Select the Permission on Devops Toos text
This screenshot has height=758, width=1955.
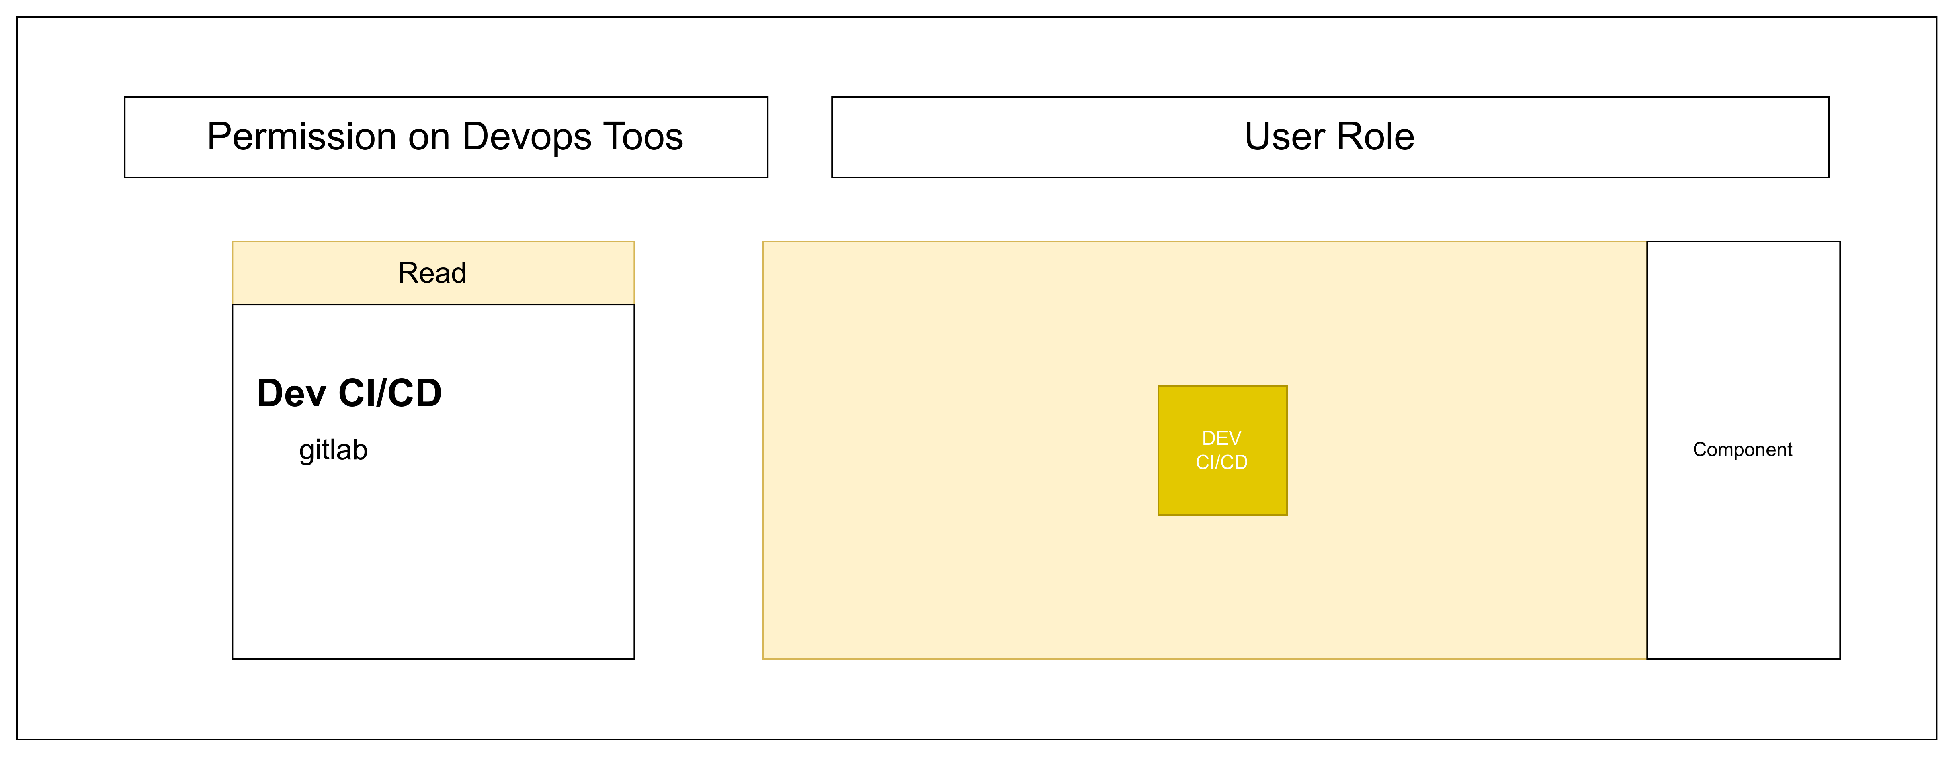[x=445, y=137]
